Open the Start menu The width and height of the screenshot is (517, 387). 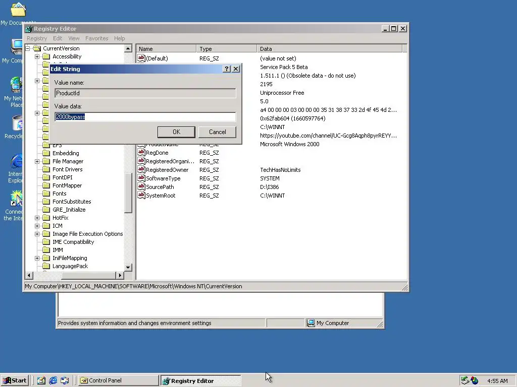15,381
